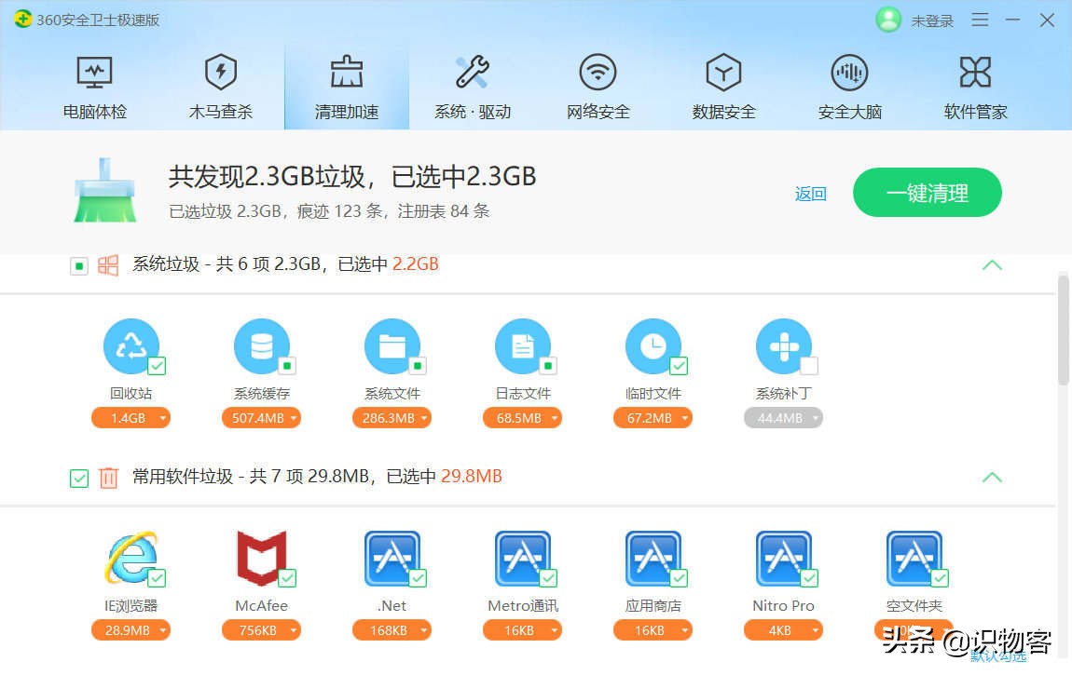Click the 系统补丁 puzzle icon
This screenshot has width=1072, height=675.
(784, 346)
